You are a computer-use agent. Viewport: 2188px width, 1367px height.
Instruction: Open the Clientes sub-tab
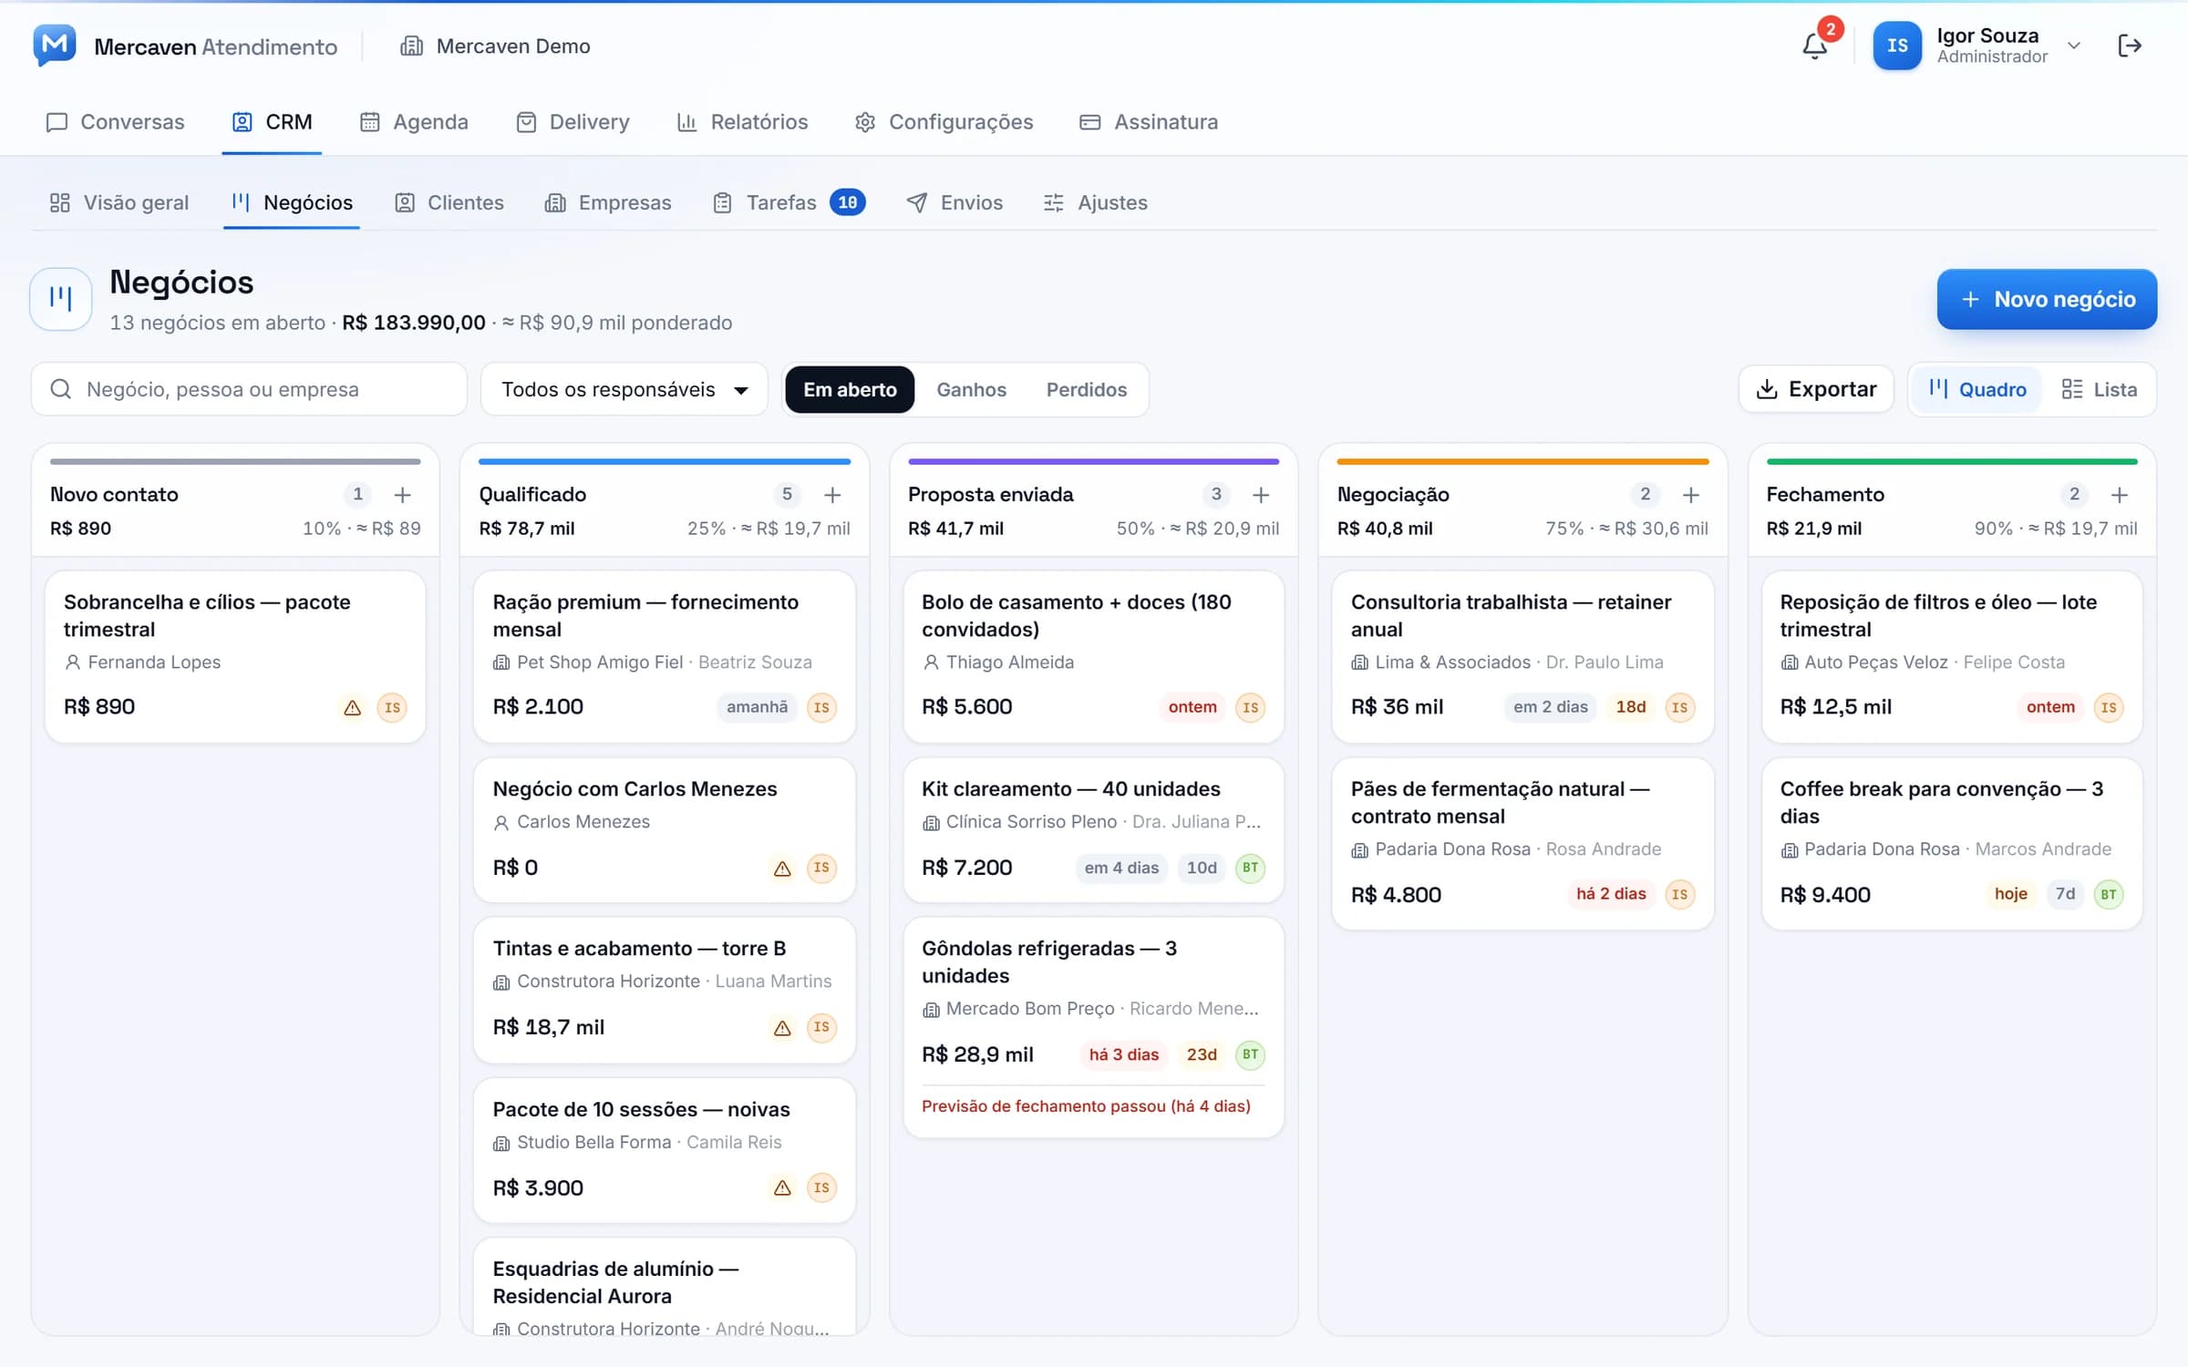(x=449, y=202)
